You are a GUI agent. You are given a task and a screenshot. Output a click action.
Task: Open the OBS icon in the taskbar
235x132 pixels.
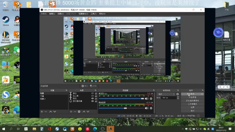point(103,129)
